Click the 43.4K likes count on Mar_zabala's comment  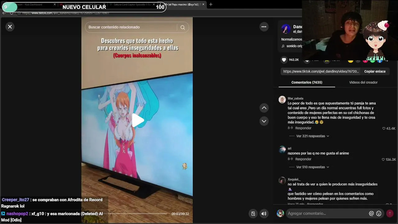(391, 128)
